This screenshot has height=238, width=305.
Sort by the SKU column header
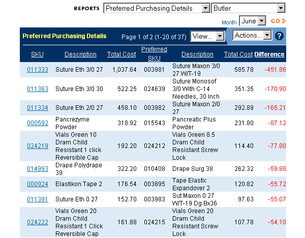(x=37, y=54)
